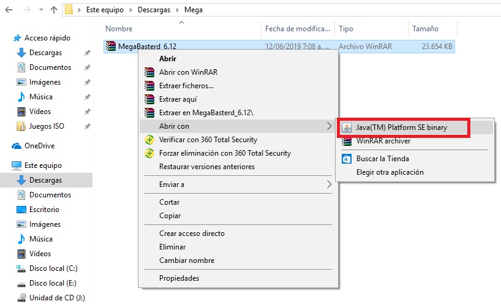Sort by Fecha de modificación column
This screenshot has height=304, width=501.
[x=298, y=29]
